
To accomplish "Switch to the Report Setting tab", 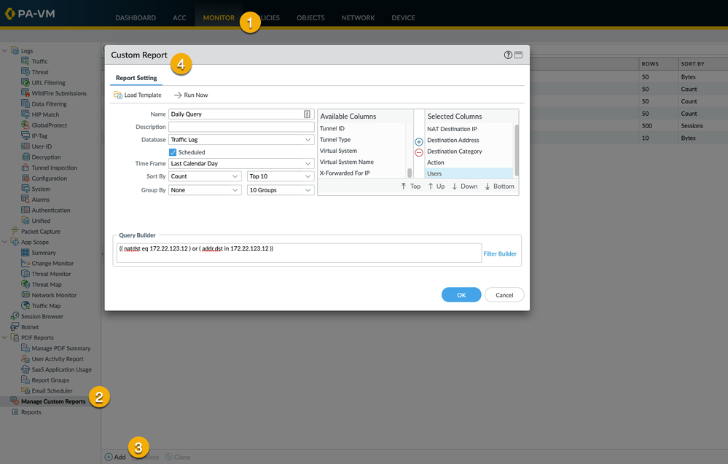I will 136,78.
